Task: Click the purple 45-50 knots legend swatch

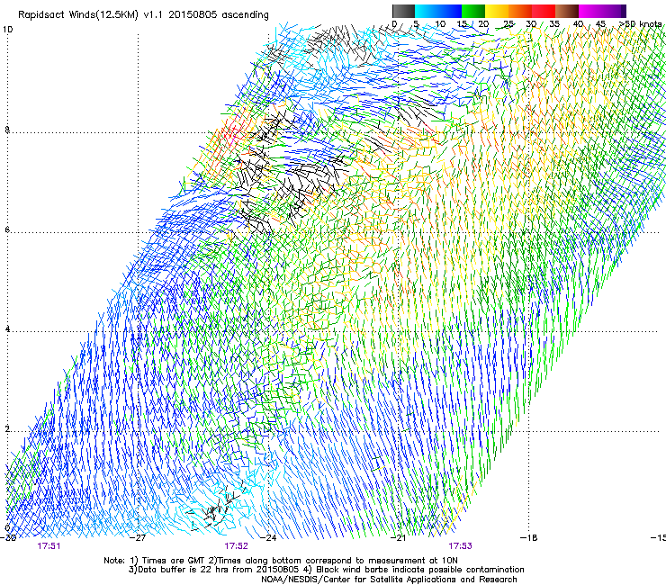Action: [x=614, y=11]
